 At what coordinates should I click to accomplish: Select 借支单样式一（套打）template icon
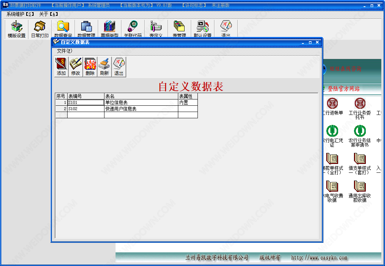coord(360,164)
